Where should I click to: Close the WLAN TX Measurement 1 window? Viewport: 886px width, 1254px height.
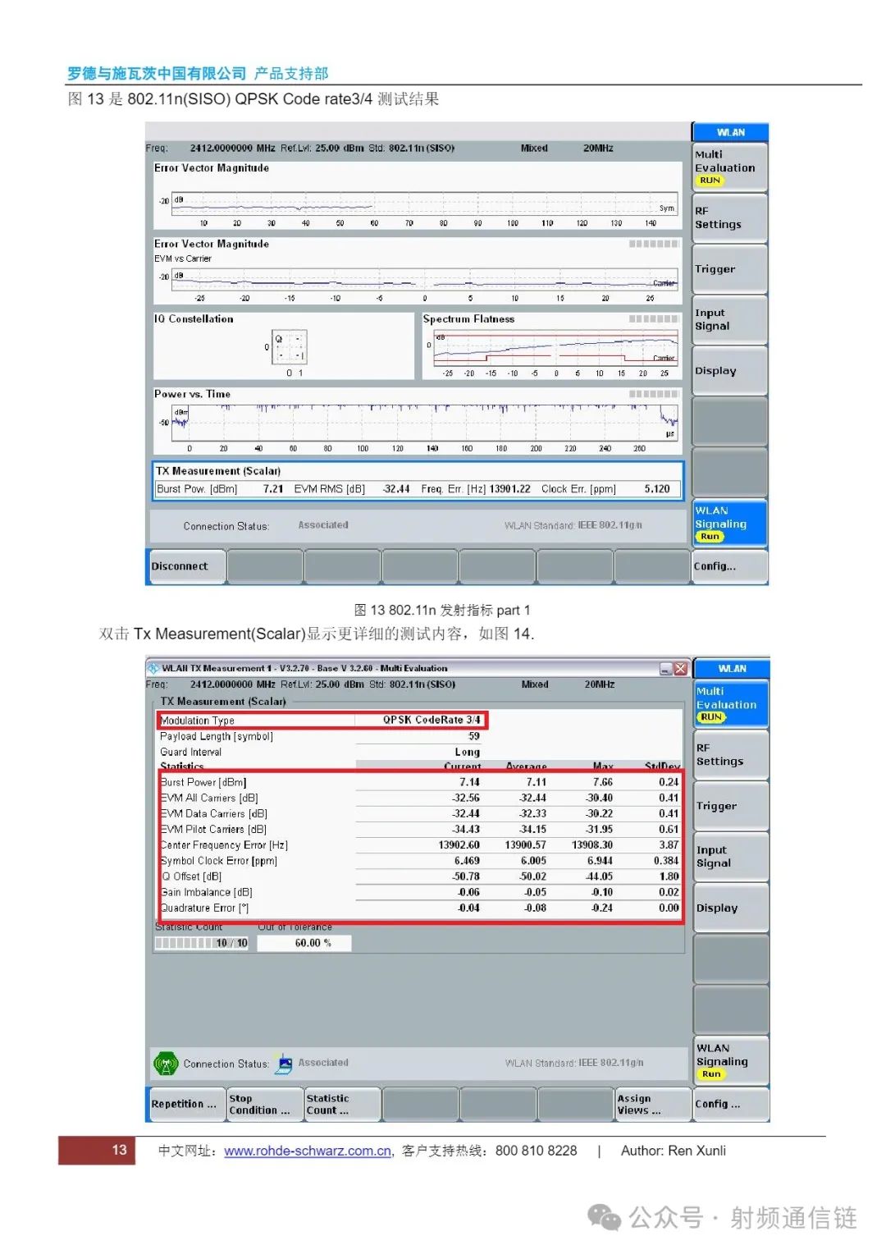coord(680,669)
